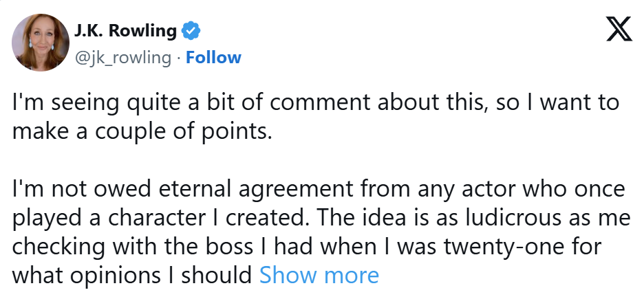The image size is (644, 299).
Task: Click the J.K. Rowling display name
Action: (x=125, y=31)
